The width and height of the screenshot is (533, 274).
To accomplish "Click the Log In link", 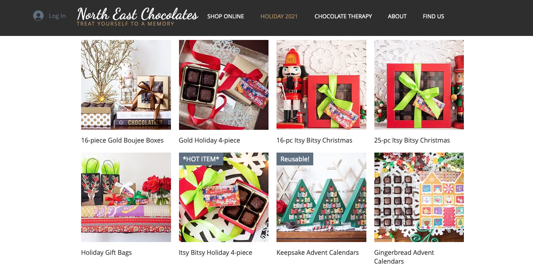I will tap(57, 16).
